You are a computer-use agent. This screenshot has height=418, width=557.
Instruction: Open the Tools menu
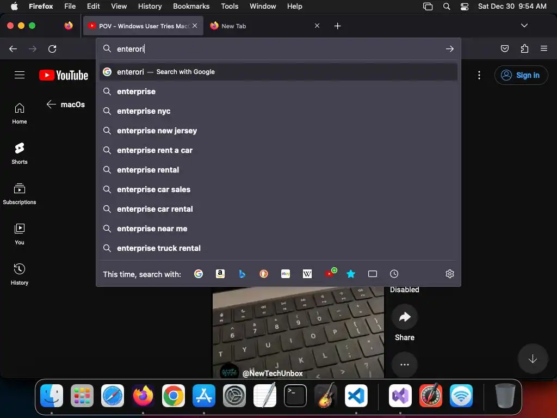point(230,6)
